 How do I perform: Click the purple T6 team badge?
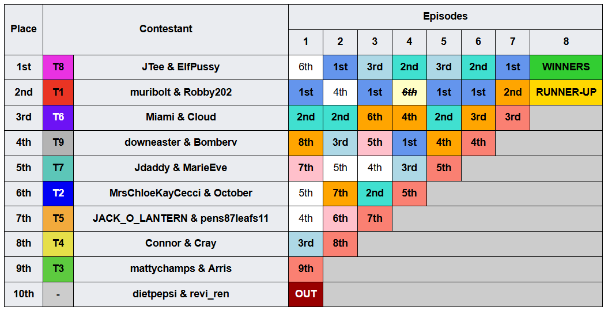coord(58,118)
